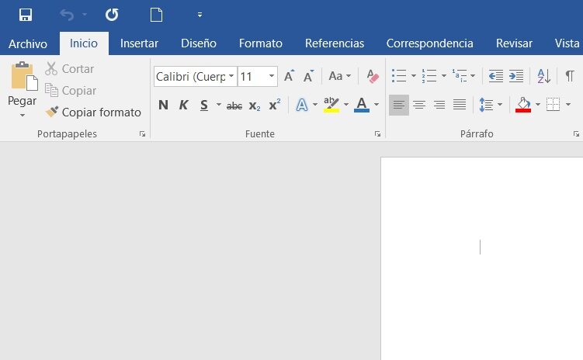
Task: Apply strikethrough abc formatting
Action: tap(234, 106)
